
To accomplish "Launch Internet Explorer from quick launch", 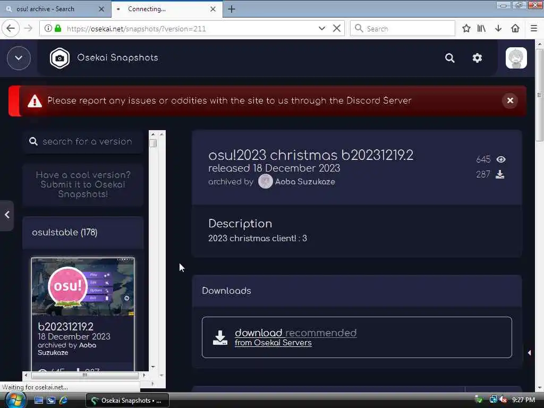I will click(x=64, y=401).
